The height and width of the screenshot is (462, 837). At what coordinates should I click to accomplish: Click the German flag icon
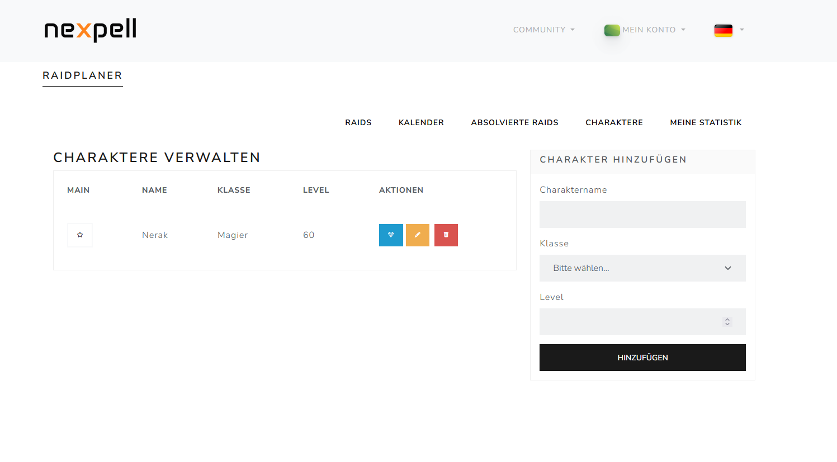click(x=723, y=31)
